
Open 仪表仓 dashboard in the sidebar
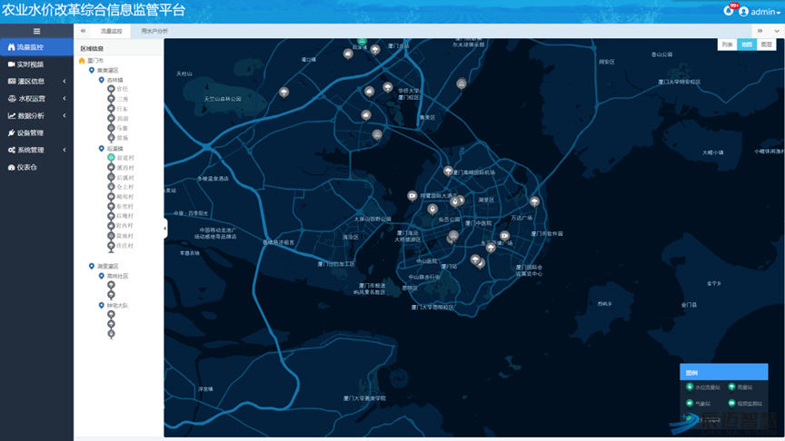[x=27, y=168]
